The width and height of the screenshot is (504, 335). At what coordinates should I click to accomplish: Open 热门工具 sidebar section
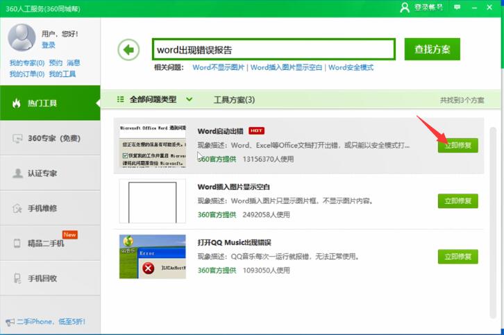point(50,103)
